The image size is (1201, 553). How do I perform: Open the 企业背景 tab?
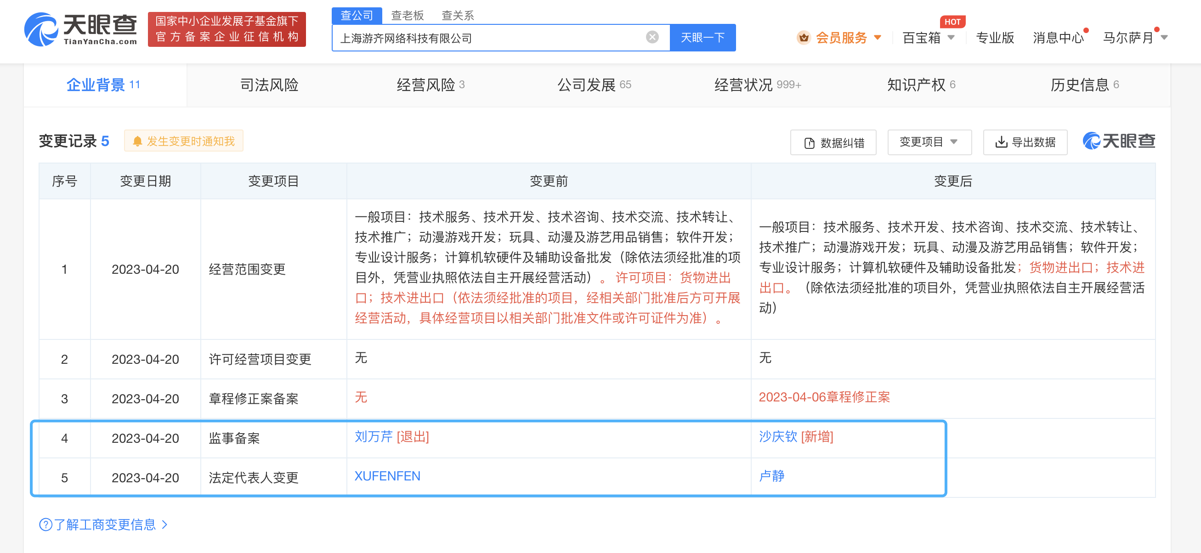[105, 85]
